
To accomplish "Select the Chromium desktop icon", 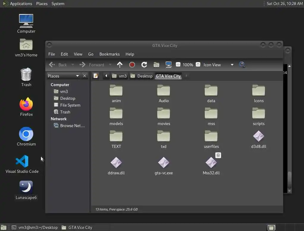I will coord(26,136).
